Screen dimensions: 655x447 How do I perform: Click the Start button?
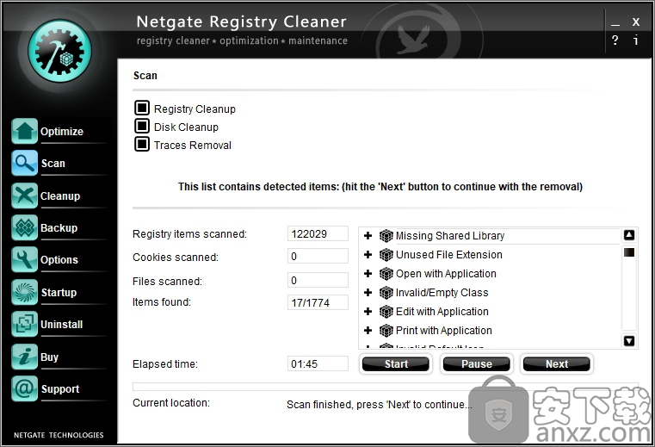(396, 363)
